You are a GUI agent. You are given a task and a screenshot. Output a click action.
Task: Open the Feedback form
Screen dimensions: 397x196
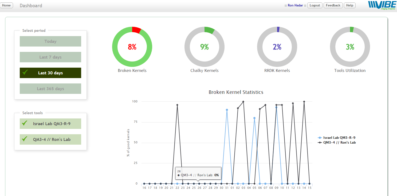(x=333, y=5)
